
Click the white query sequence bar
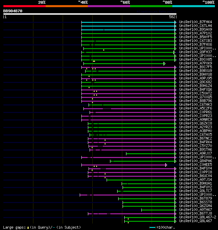point(90,14)
